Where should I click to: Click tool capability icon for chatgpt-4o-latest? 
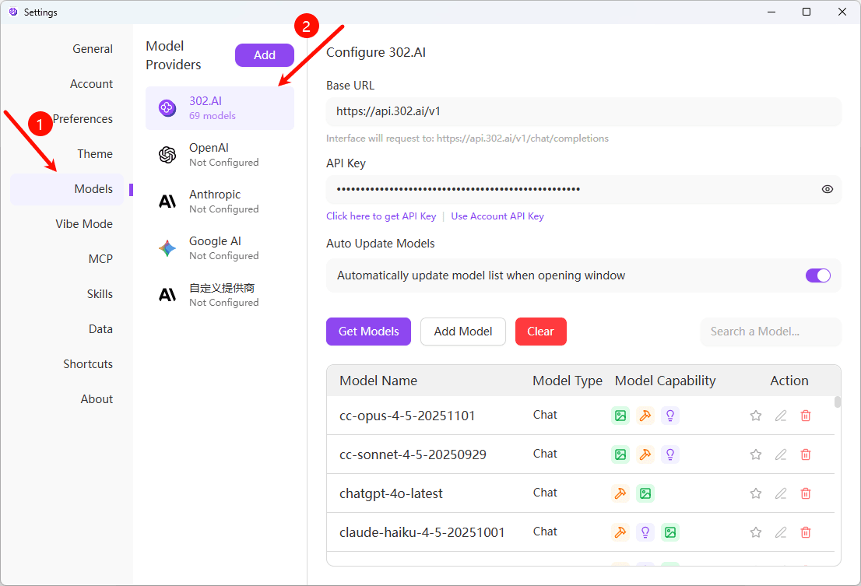(x=620, y=493)
